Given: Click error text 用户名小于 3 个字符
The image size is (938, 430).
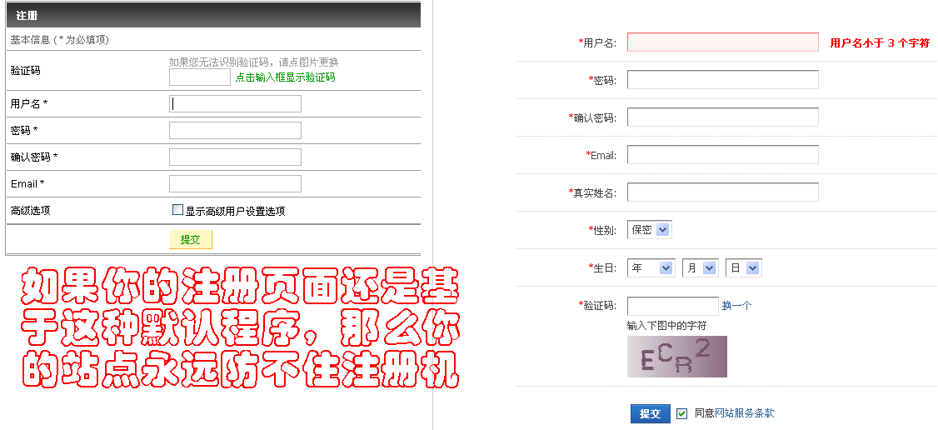Looking at the screenshot, I should click(x=880, y=43).
